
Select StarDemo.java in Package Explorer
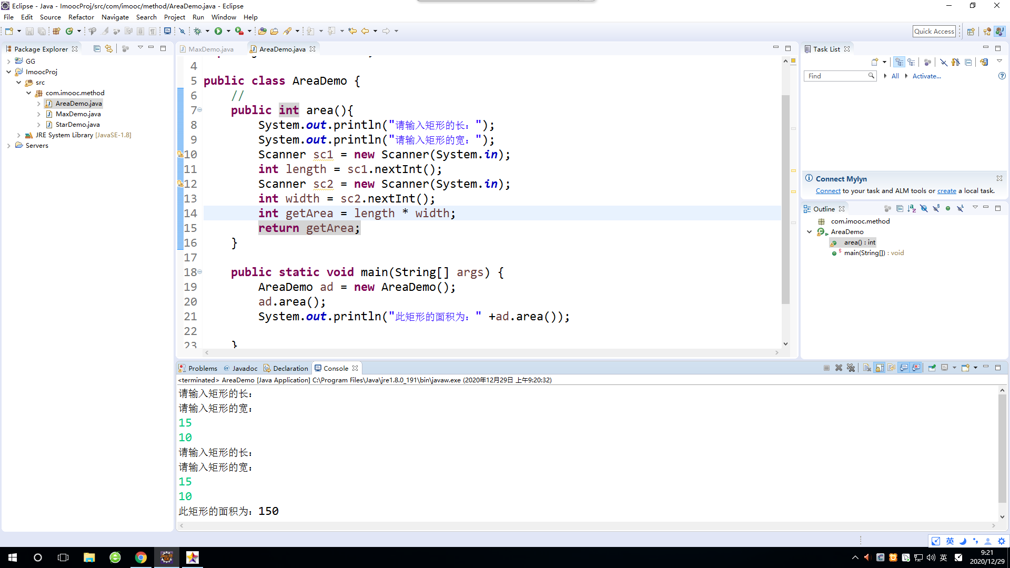77,125
